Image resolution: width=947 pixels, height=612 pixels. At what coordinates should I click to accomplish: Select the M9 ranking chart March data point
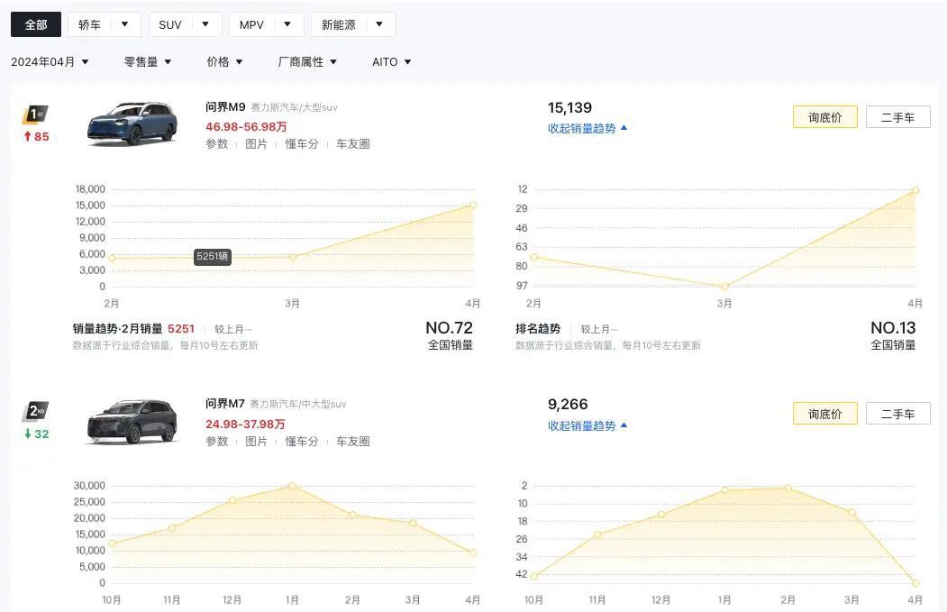point(724,287)
